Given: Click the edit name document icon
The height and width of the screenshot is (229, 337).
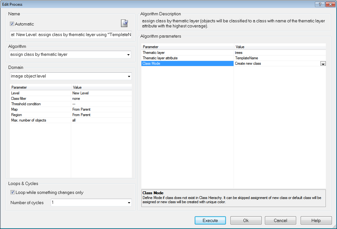Looking at the screenshot, I should pyautogui.click(x=124, y=23).
